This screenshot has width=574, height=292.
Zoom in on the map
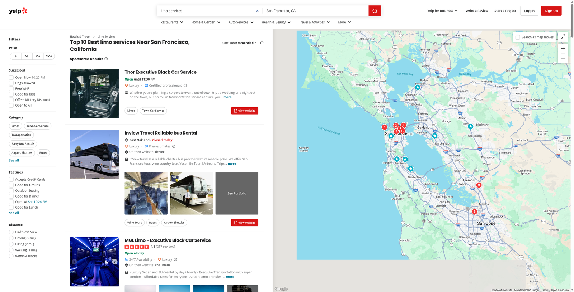pos(563,48)
